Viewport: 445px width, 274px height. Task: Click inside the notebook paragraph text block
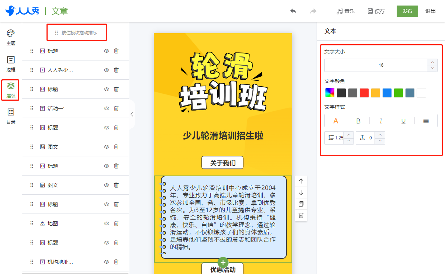point(223,218)
